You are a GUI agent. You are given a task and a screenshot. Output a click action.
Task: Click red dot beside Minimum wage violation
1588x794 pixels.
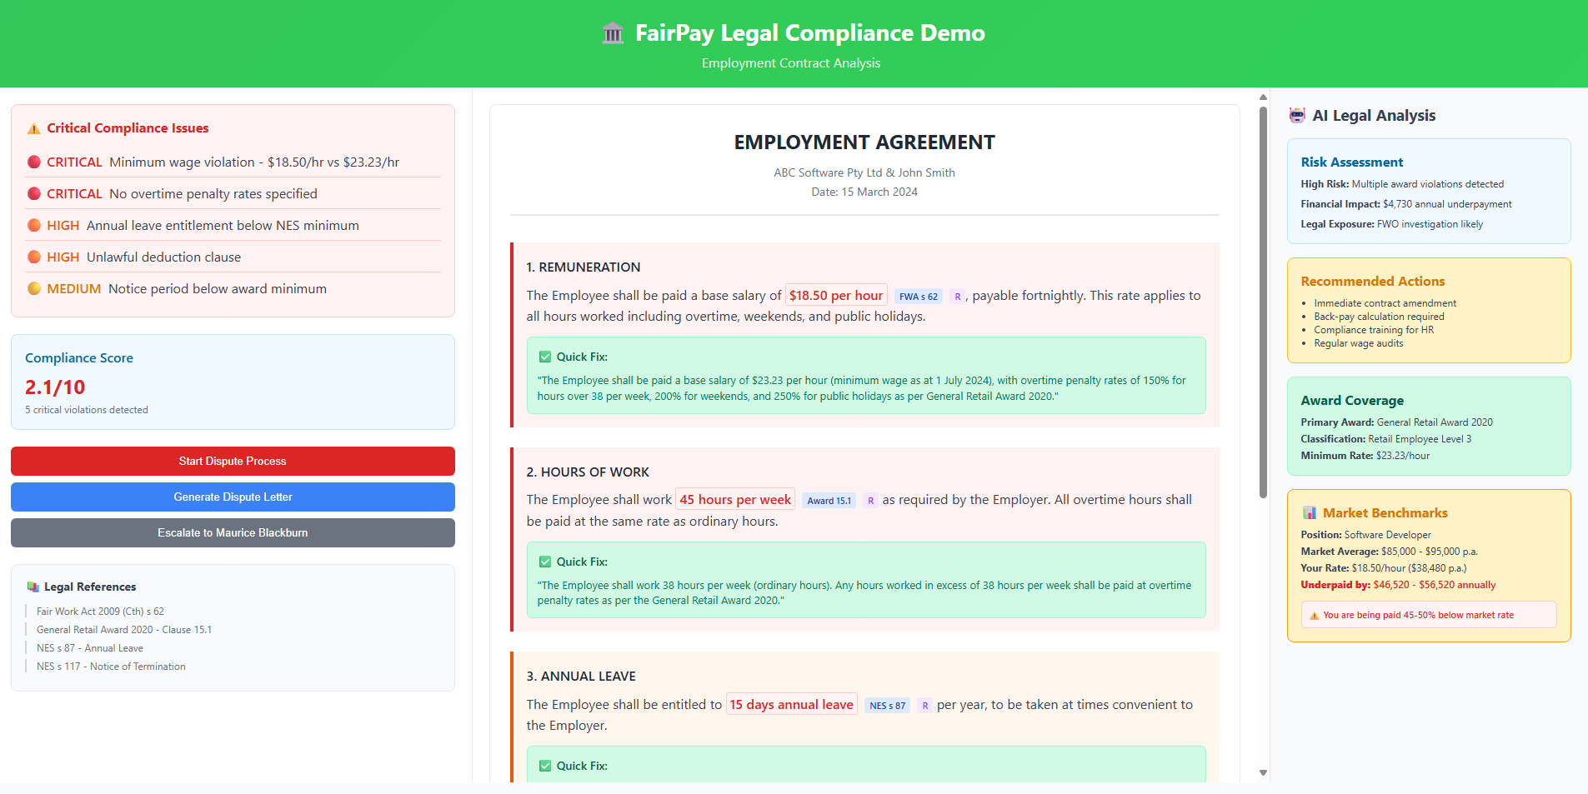coord(34,162)
